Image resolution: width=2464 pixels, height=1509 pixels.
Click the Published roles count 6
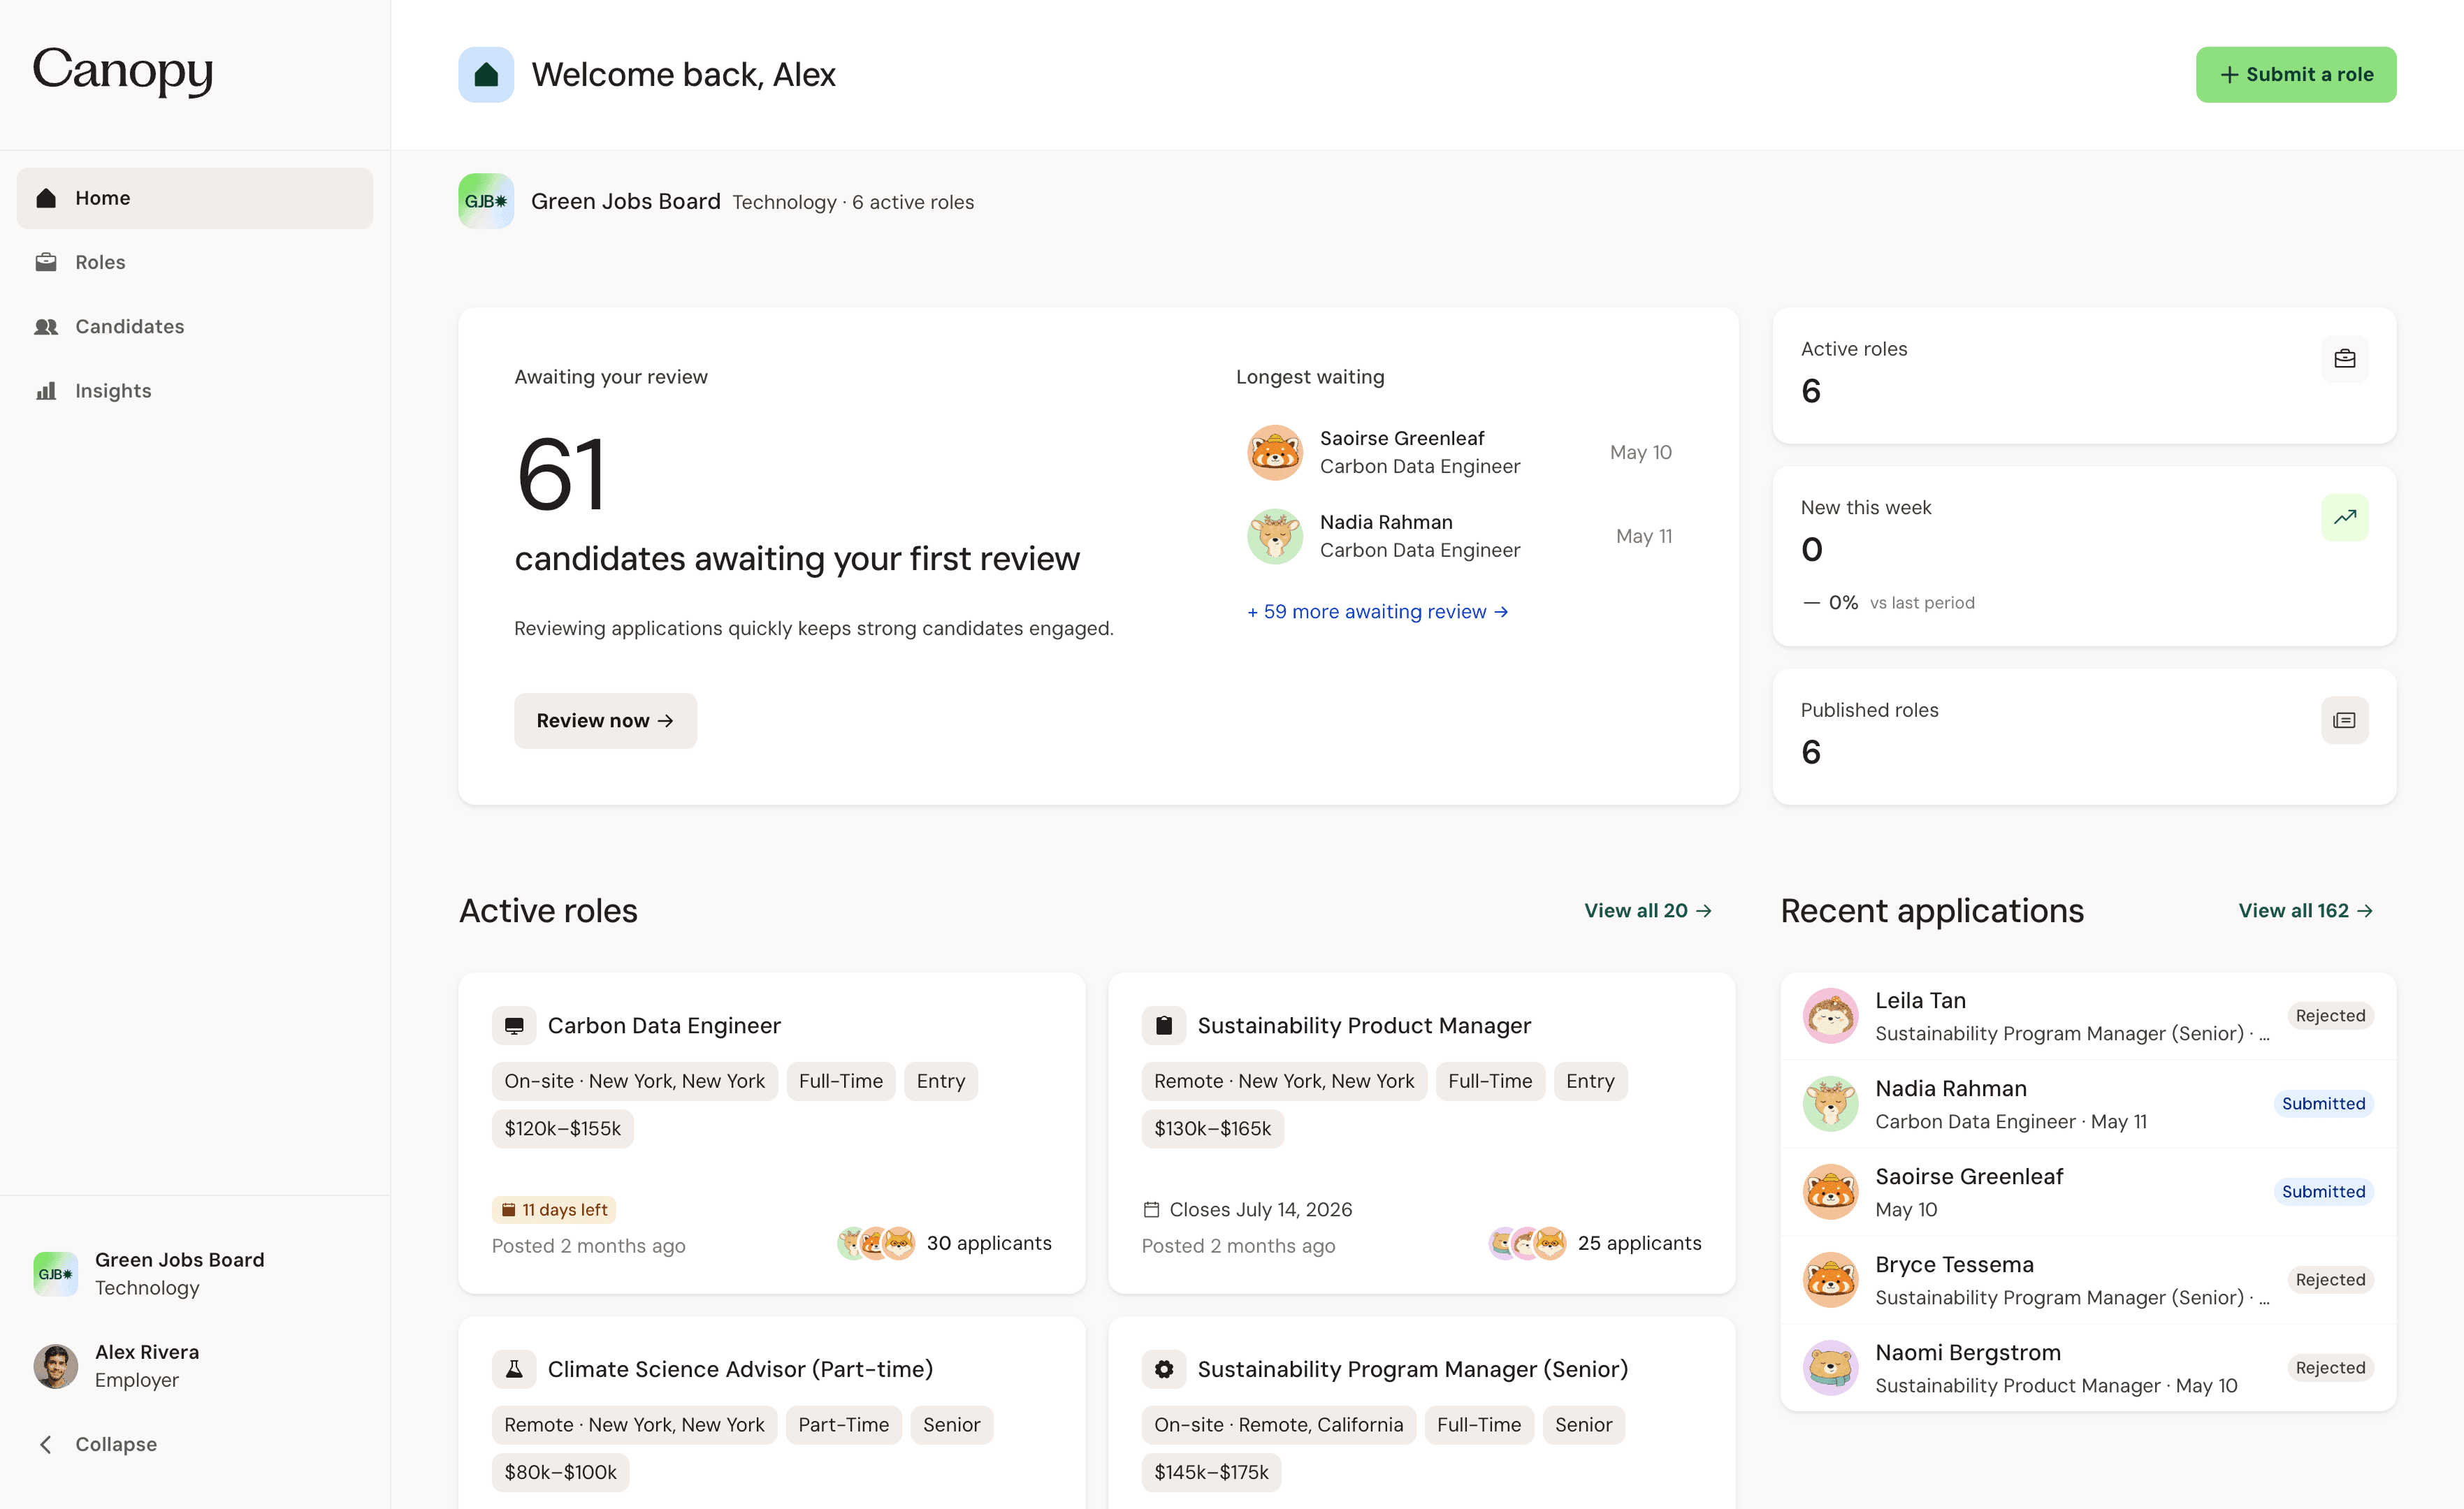(x=1811, y=752)
